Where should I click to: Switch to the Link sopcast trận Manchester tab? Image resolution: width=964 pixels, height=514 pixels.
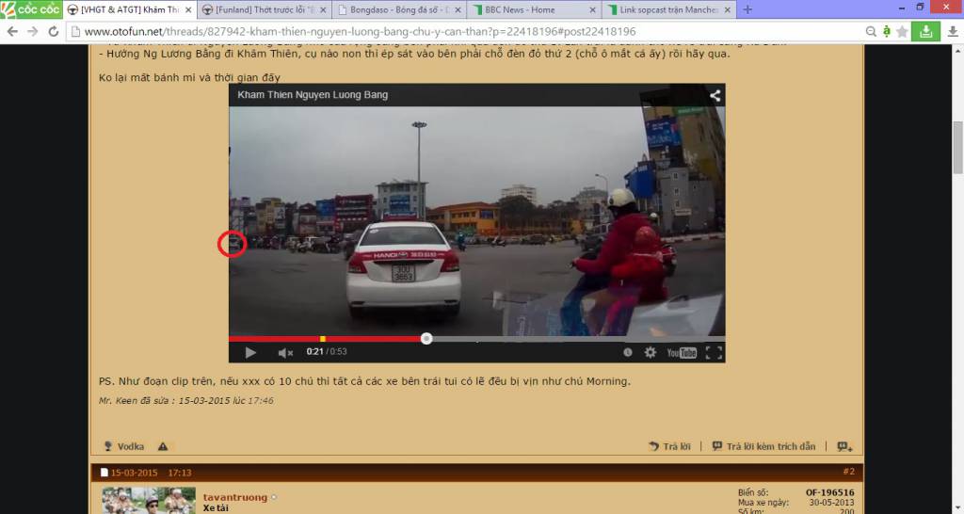click(668, 9)
